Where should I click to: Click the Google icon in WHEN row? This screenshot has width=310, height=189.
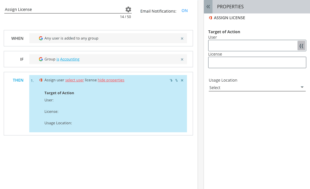(41, 38)
